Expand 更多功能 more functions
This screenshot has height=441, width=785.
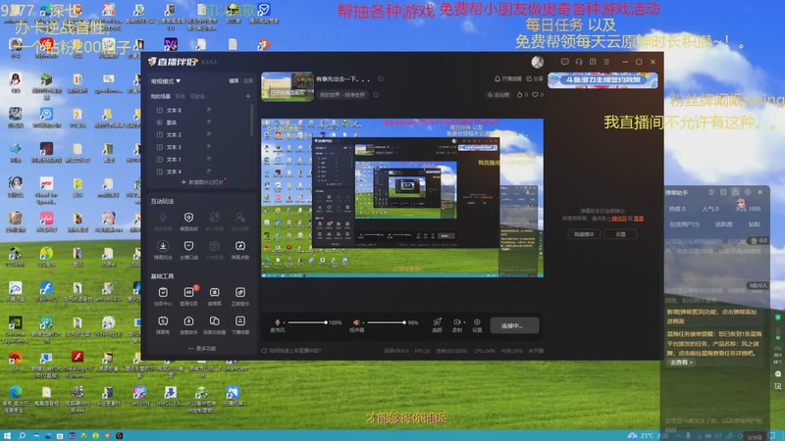point(202,349)
